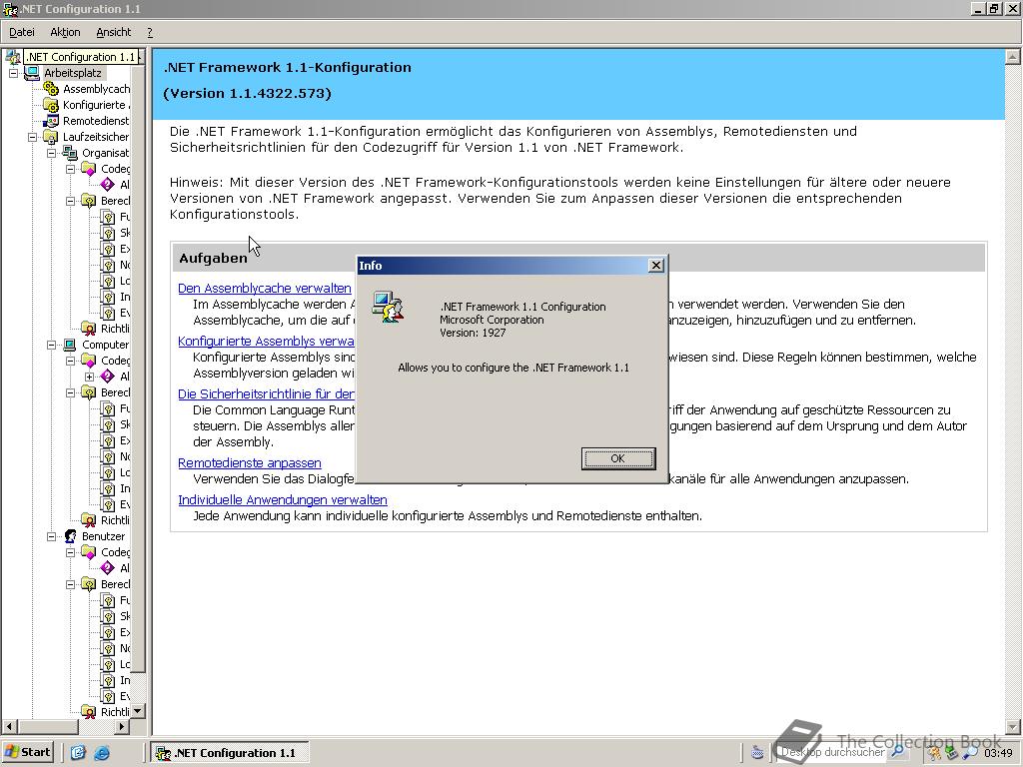Click the .NET Configuration 1.1 taskbar button
The image size is (1023, 767).
pos(230,753)
